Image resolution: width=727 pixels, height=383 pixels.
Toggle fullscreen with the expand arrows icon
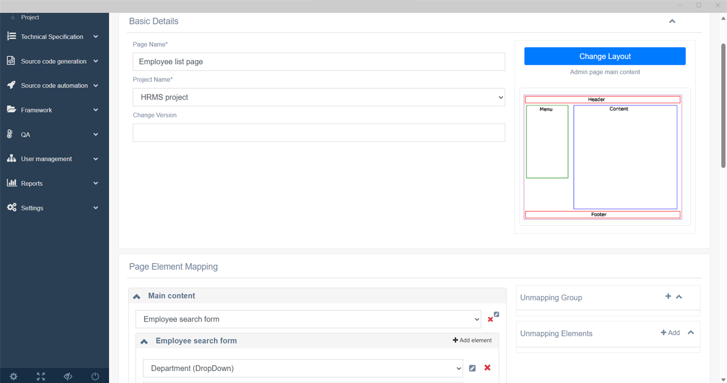41,377
